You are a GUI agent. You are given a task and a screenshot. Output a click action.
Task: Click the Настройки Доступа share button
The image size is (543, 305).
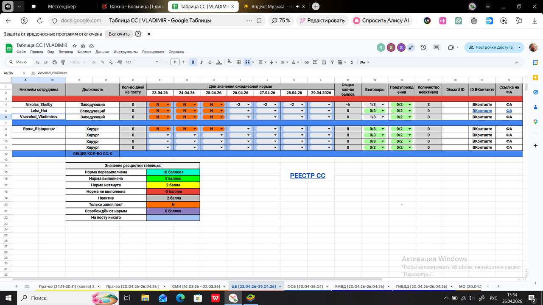[490, 47]
